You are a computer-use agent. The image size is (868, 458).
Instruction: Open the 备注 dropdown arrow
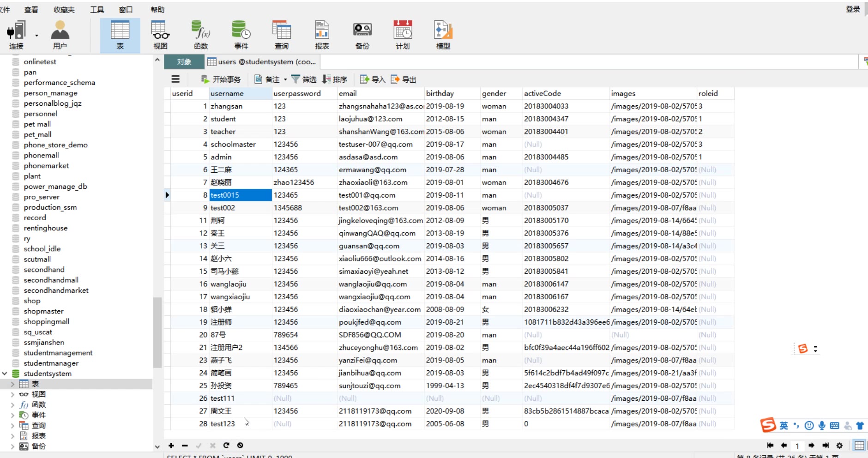[x=285, y=80]
